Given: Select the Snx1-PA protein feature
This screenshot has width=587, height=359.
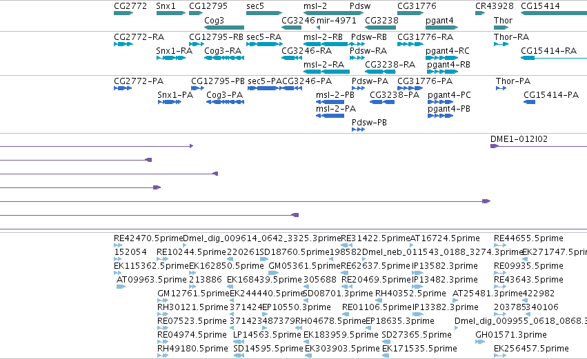Looking at the screenshot, I should point(170,102).
